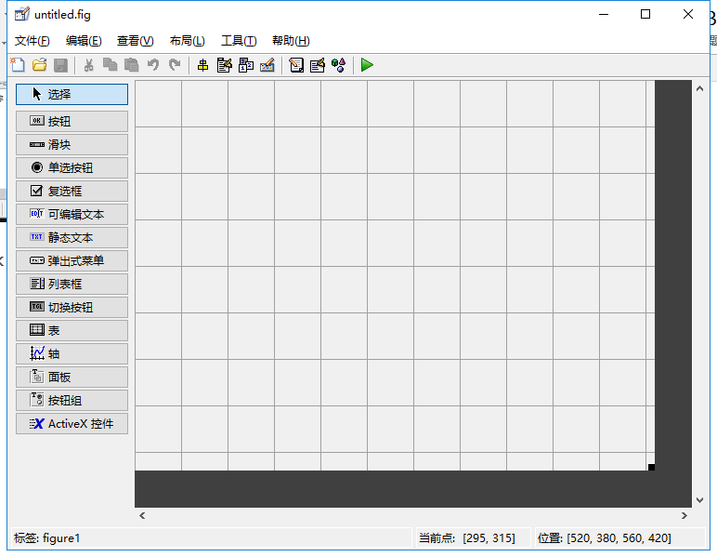Viewport: 717px width, 557px height.
Task: Open the 帮助(H) menu
Action: pyautogui.click(x=291, y=41)
